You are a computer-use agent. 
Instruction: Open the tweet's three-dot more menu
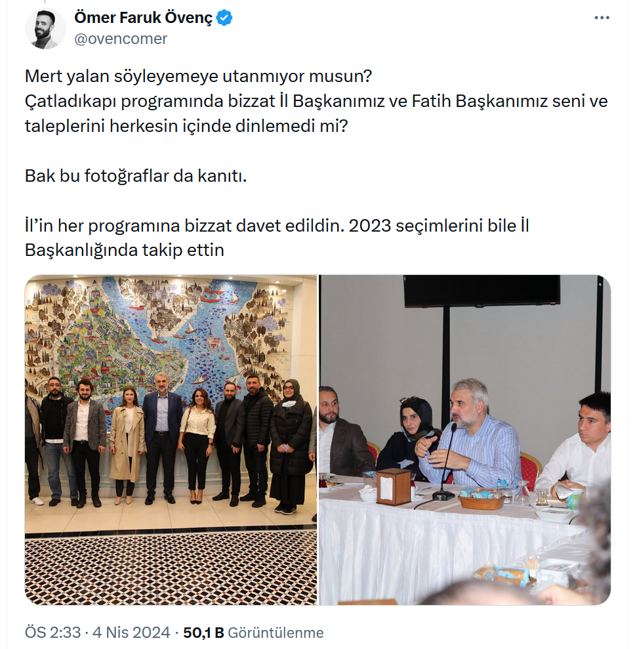coord(602,18)
